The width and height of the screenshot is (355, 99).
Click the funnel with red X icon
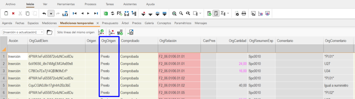tap(143, 13)
